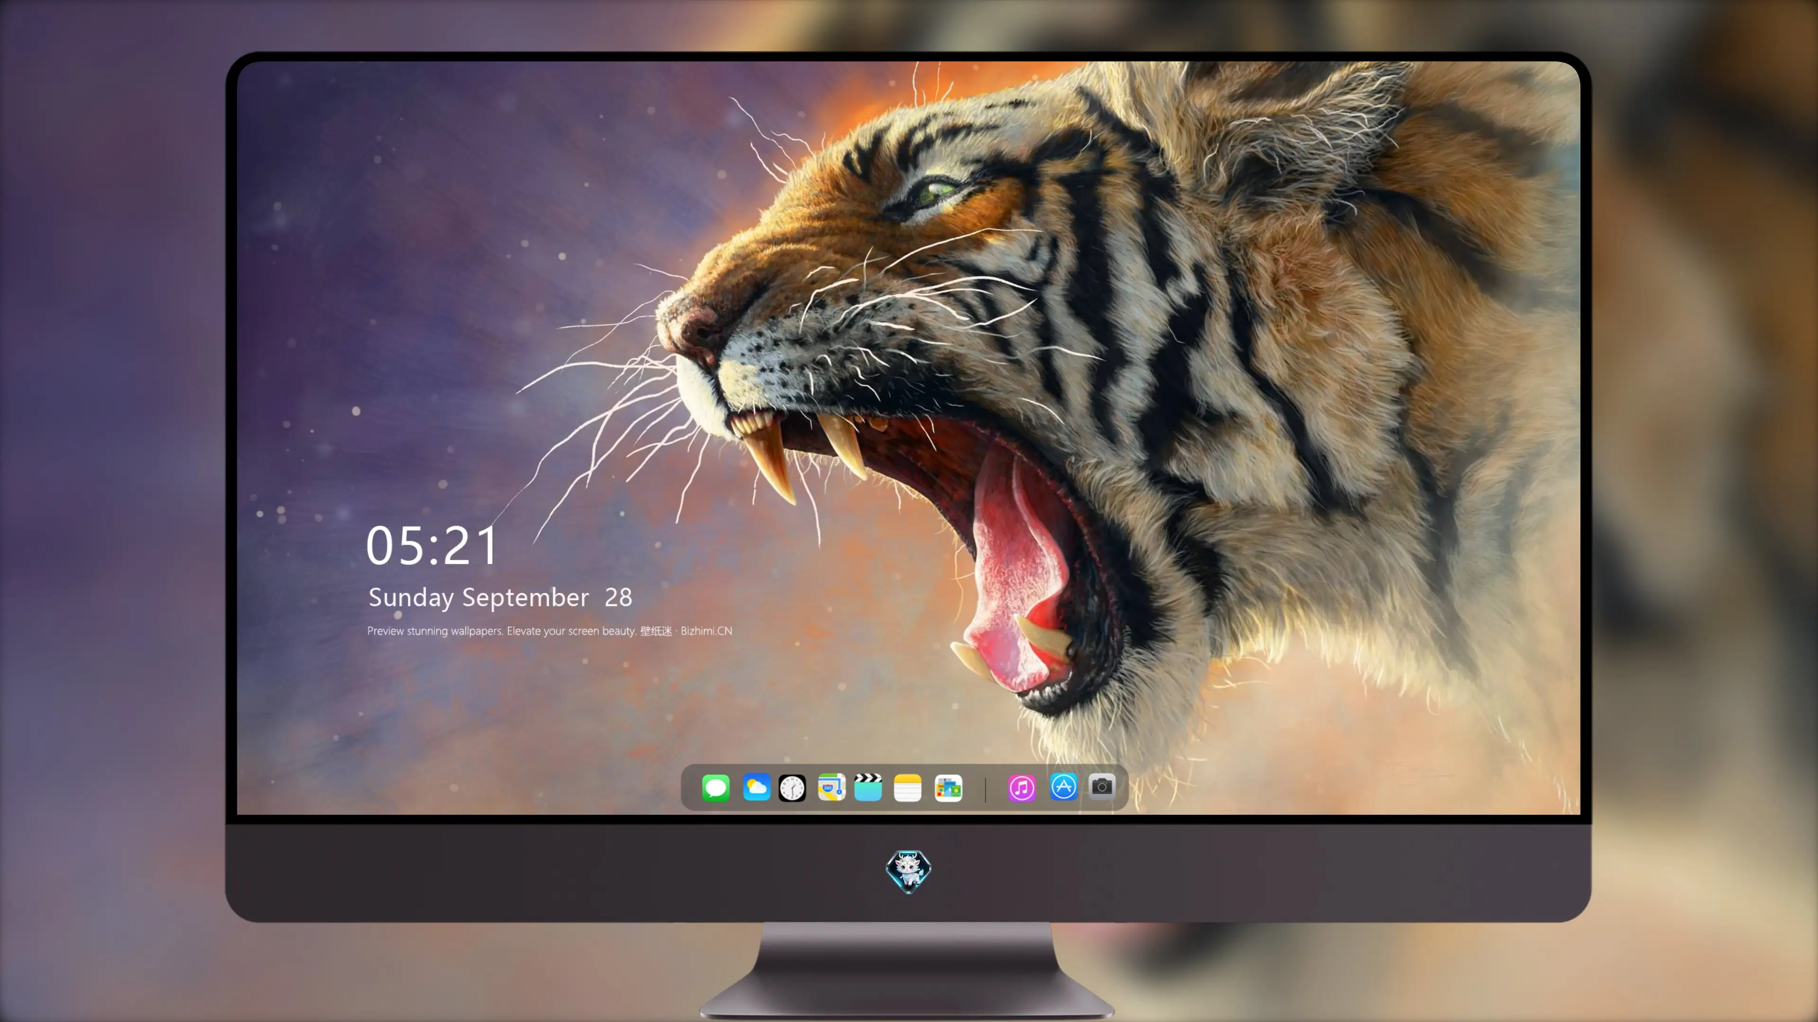Launch the pink iTunes music app

tap(1022, 788)
